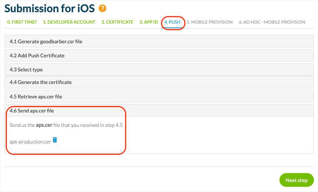Collapse the 4.6 Send aps.cer file section

[x=32, y=111]
